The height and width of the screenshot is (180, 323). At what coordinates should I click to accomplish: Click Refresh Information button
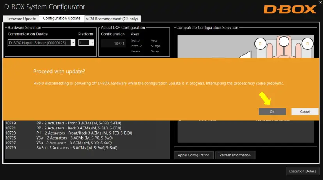235,155
